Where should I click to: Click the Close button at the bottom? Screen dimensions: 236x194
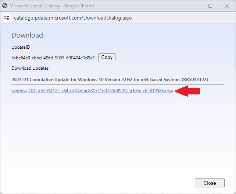pyautogui.click(x=210, y=183)
